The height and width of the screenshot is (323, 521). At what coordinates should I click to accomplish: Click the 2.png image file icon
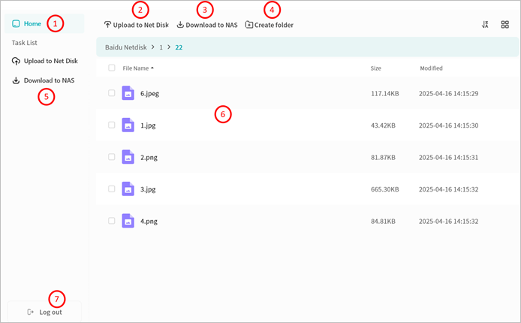pyautogui.click(x=128, y=157)
